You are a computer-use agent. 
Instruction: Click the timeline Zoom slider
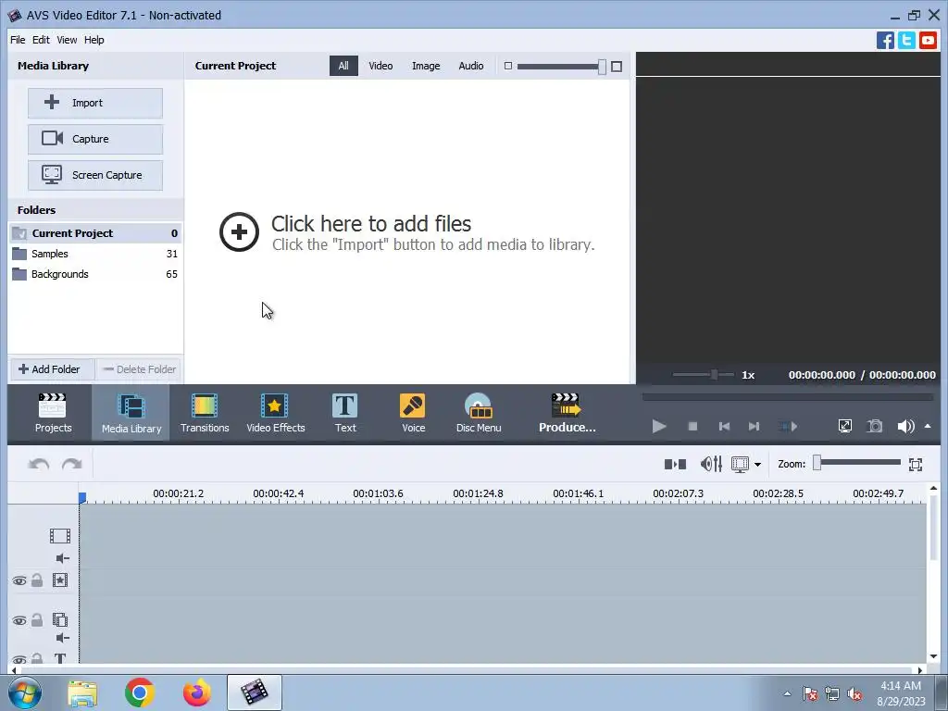tap(856, 463)
